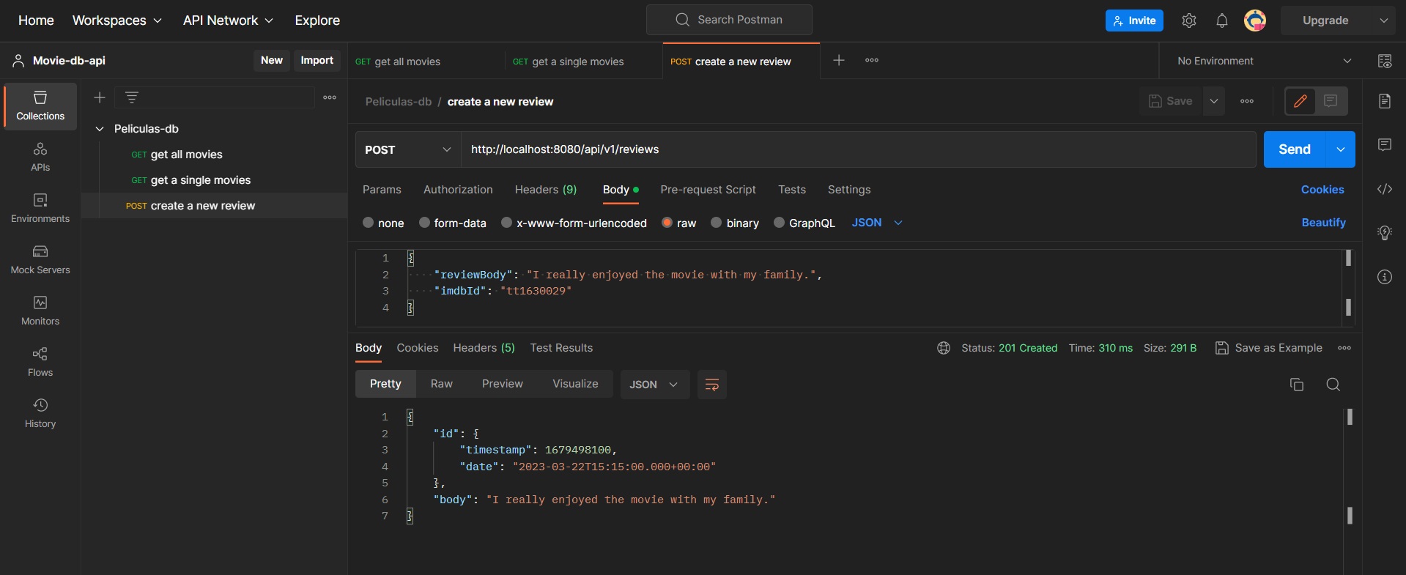The image size is (1406, 575).
Task: Open the Upgrade dropdown arrow
Action: 1384,21
